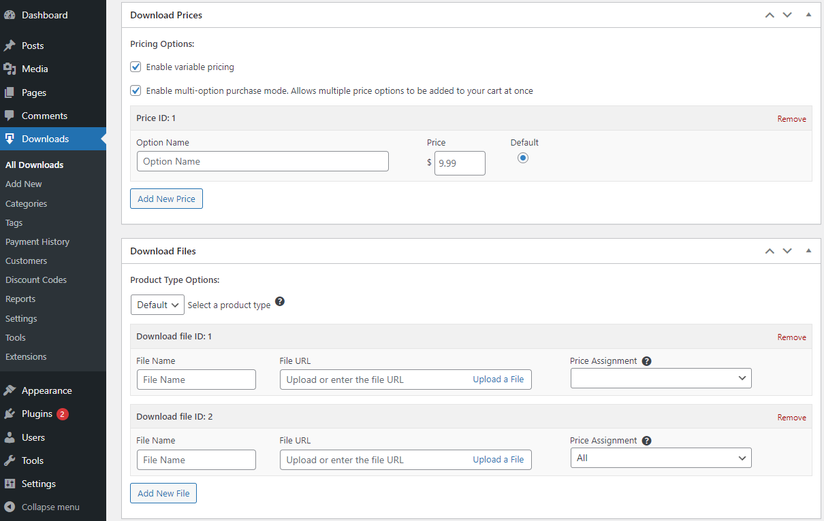Viewport: 824px width, 521px height.
Task: Select Discount Codes from the sidebar menu
Action: coord(35,280)
